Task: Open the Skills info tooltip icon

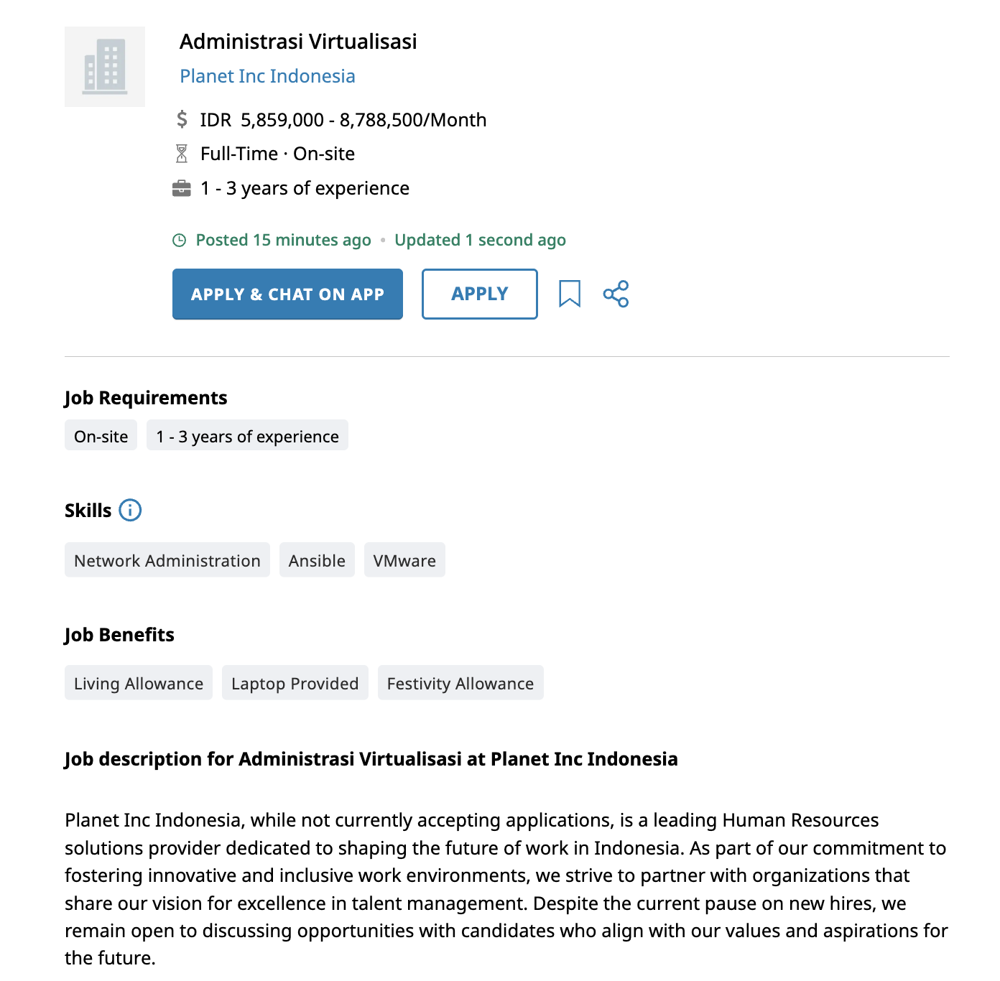Action: (130, 510)
